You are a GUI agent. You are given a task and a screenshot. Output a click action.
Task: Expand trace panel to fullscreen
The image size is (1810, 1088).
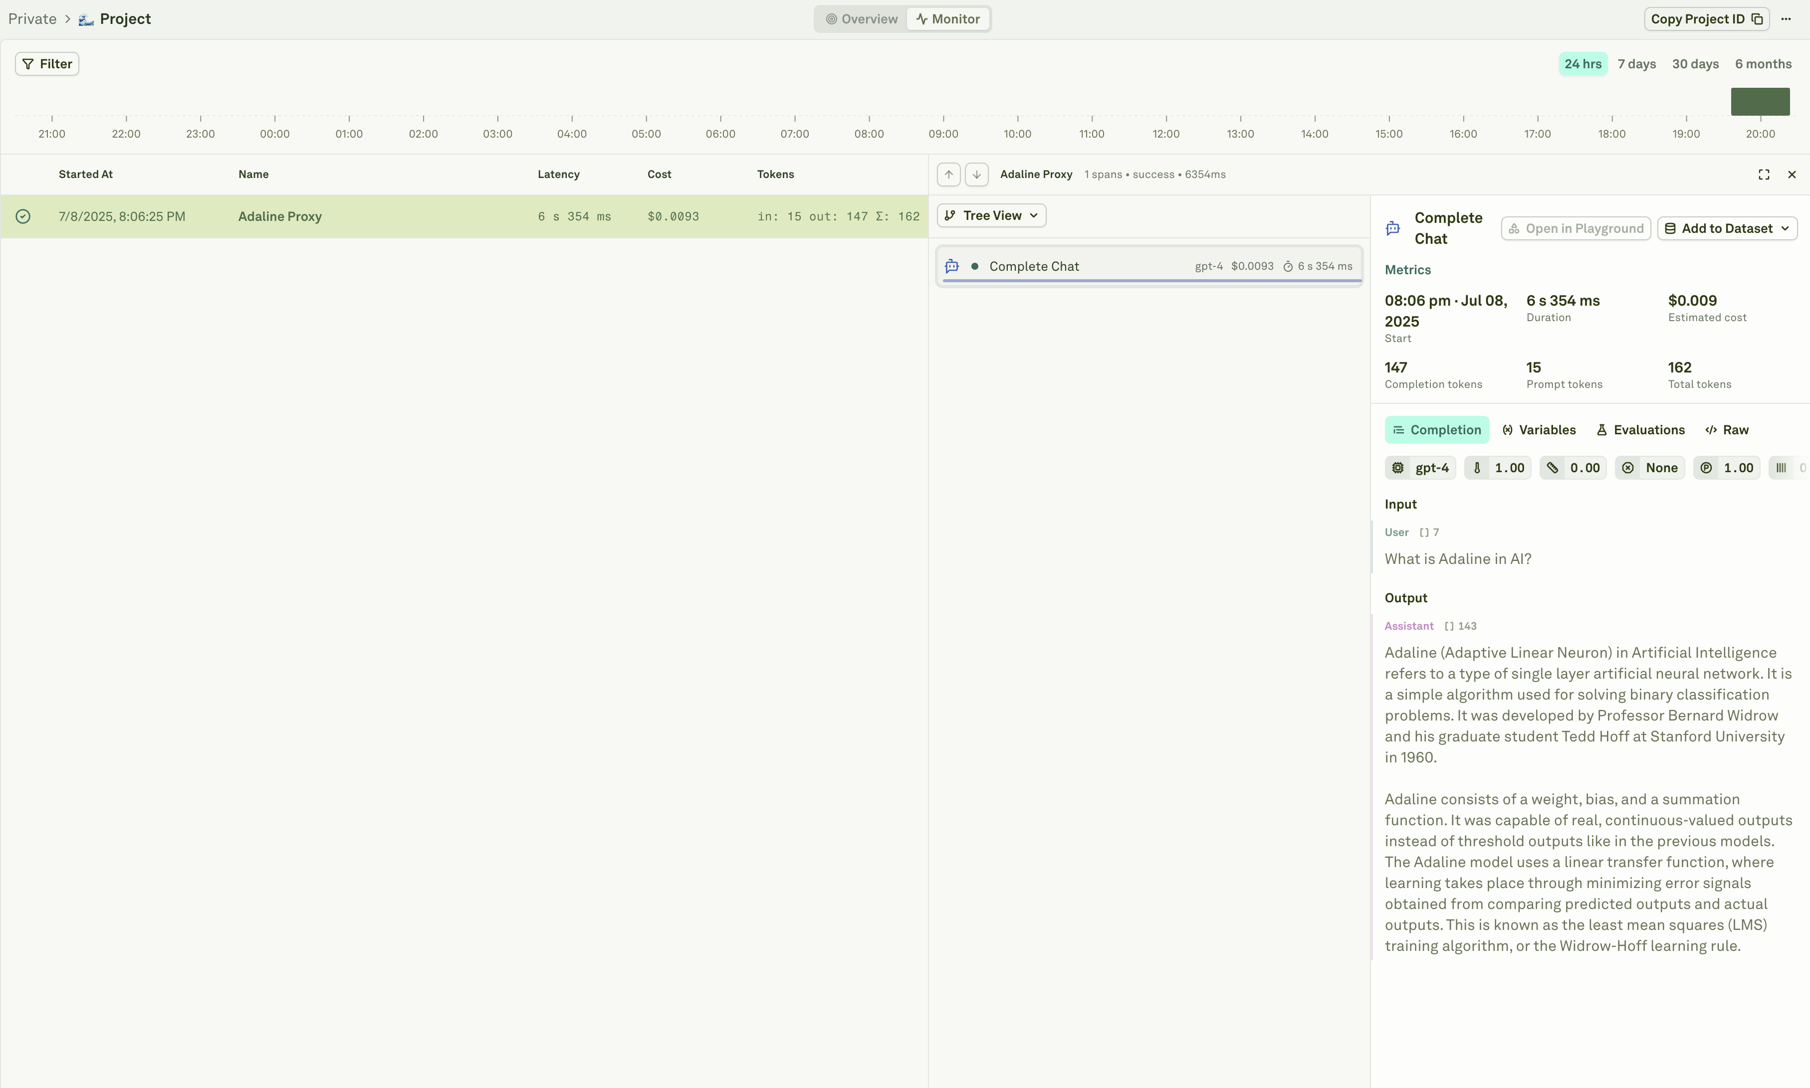point(1764,175)
